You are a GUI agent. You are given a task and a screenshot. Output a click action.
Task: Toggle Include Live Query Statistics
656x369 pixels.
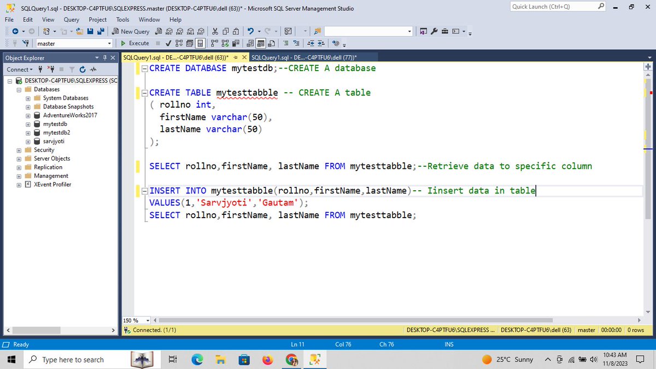coord(225,43)
